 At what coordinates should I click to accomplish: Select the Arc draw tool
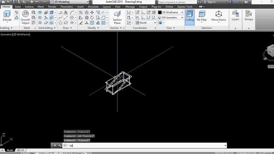tap(72, 12)
